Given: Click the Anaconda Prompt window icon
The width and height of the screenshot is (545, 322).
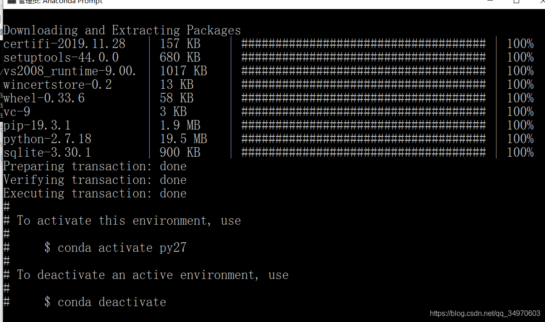Looking at the screenshot, I should pos(12,1).
